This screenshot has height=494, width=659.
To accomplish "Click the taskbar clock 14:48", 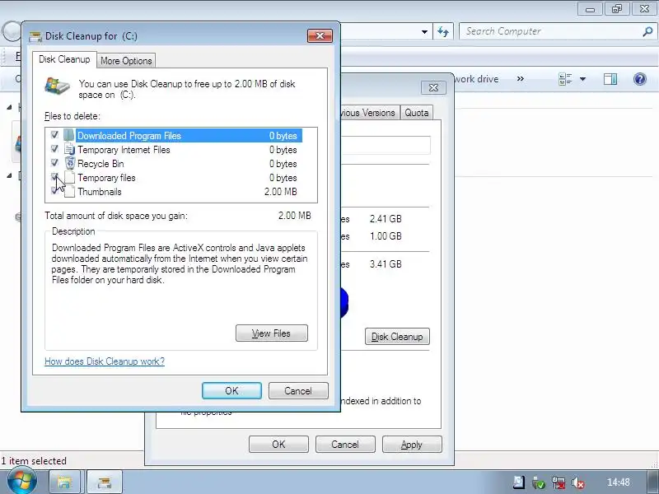I will click(x=619, y=482).
